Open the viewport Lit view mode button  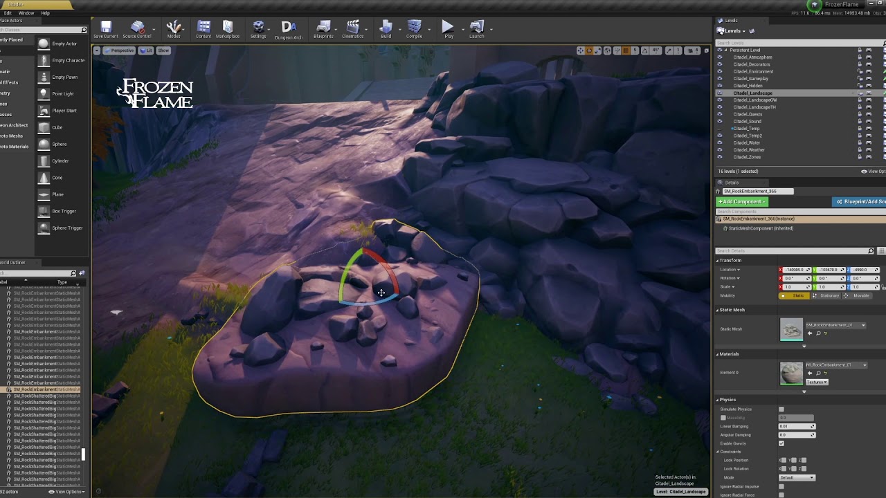146,50
